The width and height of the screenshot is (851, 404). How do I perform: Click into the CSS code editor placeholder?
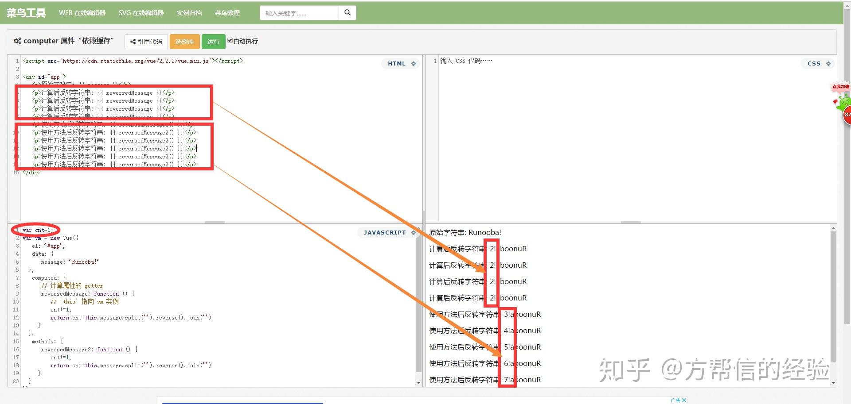pos(466,61)
